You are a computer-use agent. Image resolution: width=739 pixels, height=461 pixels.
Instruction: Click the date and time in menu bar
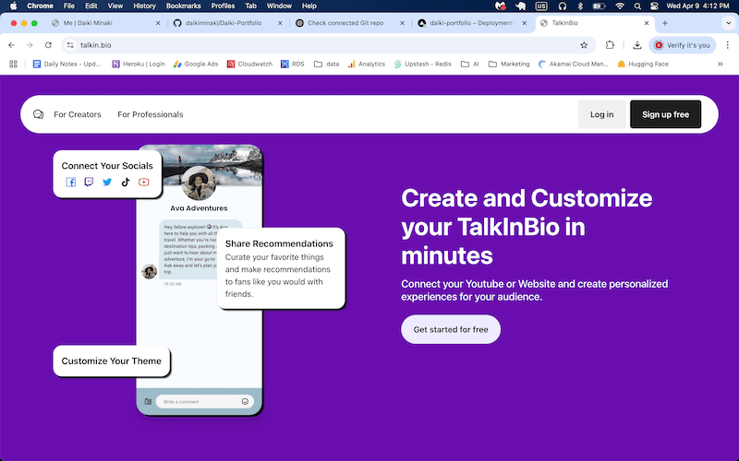698,6
